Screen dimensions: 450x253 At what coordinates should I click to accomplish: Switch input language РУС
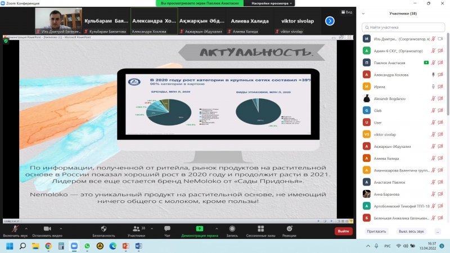point(388,246)
